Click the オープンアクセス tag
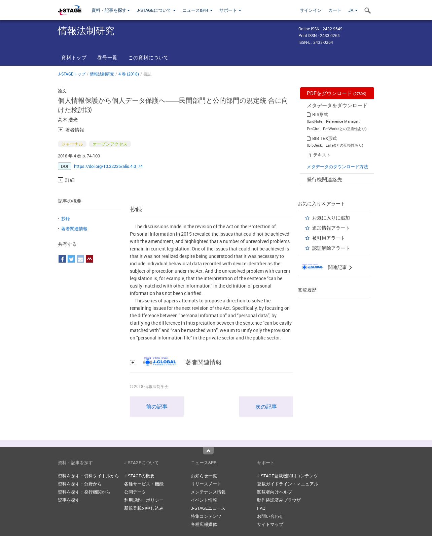Viewport: 432px width, 536px height. pos(110,144)
